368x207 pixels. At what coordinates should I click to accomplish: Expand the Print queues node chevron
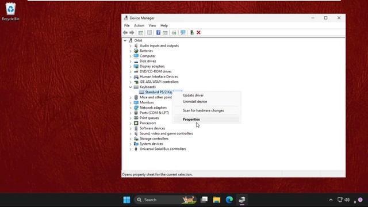click(131, 118)
